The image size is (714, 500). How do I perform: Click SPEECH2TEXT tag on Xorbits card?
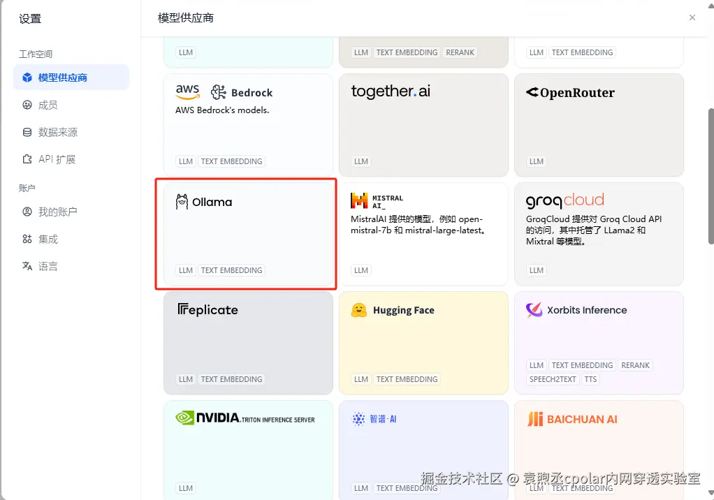pos(553,379)
